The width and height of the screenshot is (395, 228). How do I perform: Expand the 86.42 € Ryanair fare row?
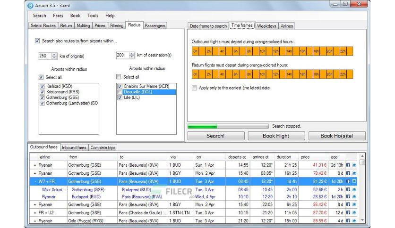(35, 204)
